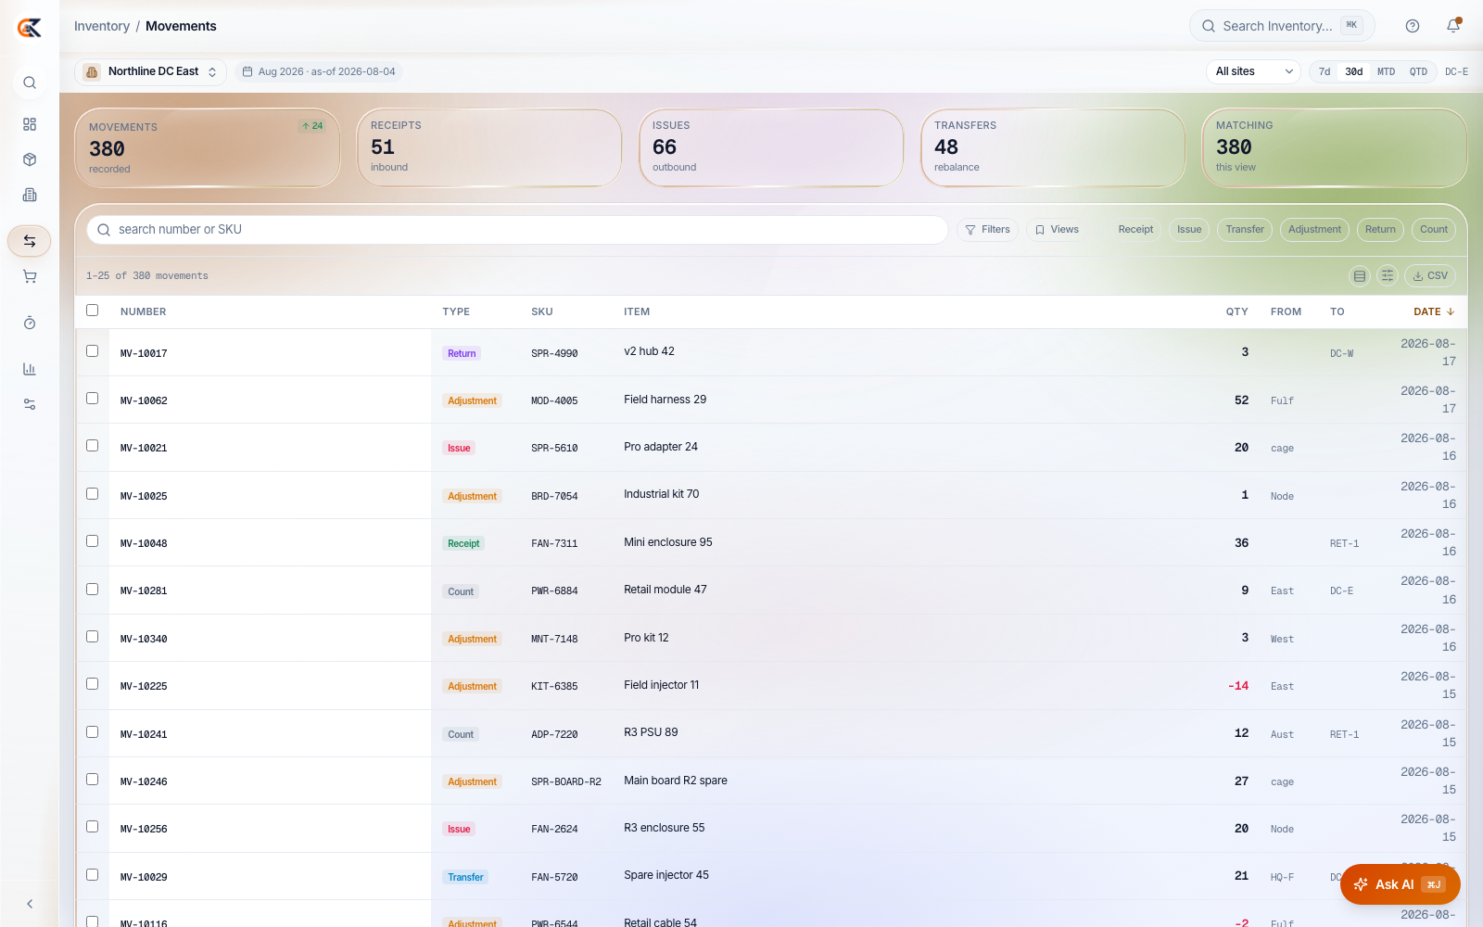Image resolution: width=1483 pixels, height=927 pixels.
Task: Open the Transfers summary card
Action: click(x=1053, y=148)
